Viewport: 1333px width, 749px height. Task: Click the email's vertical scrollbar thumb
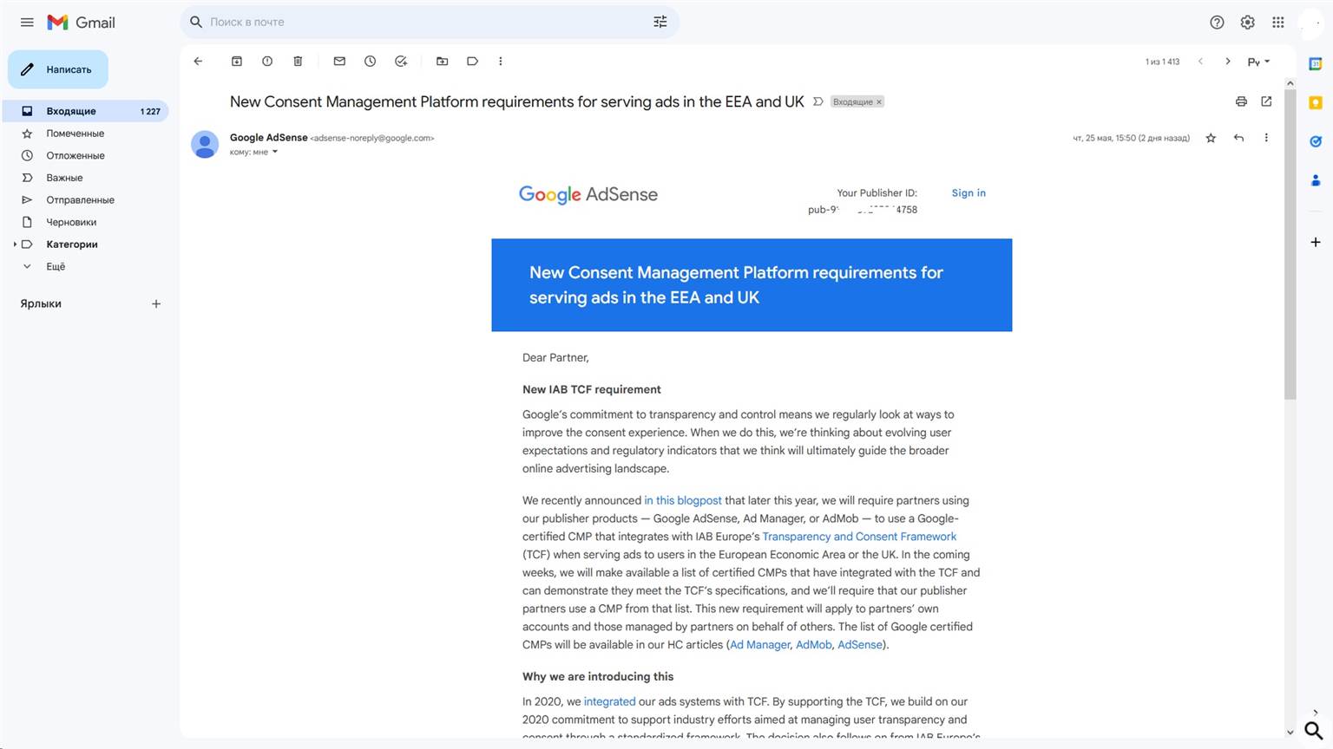pyautogui.click(x=1290, y=244)
